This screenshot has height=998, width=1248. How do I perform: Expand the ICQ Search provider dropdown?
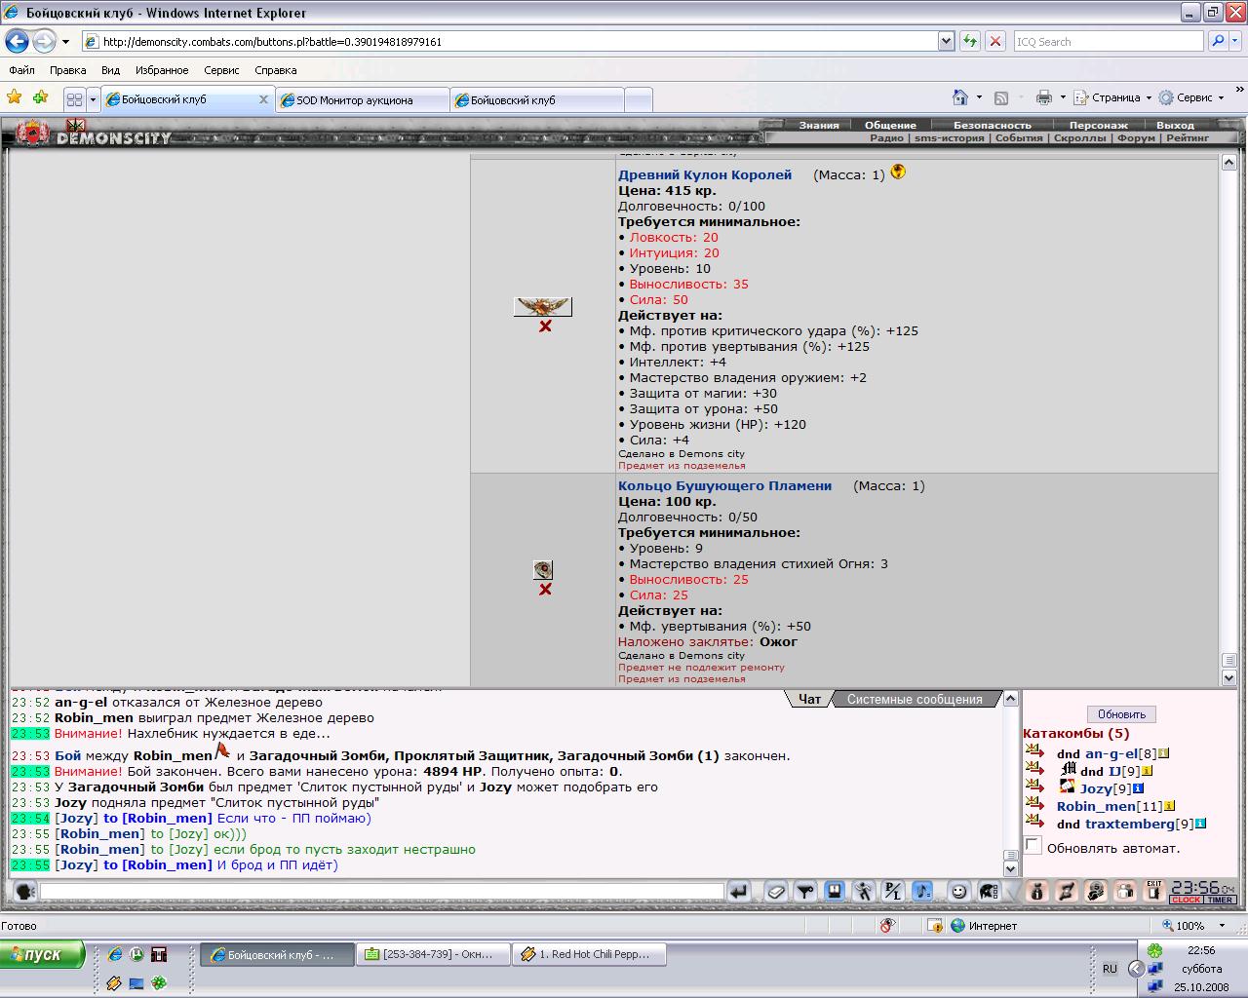click(x=1235, y=41)
